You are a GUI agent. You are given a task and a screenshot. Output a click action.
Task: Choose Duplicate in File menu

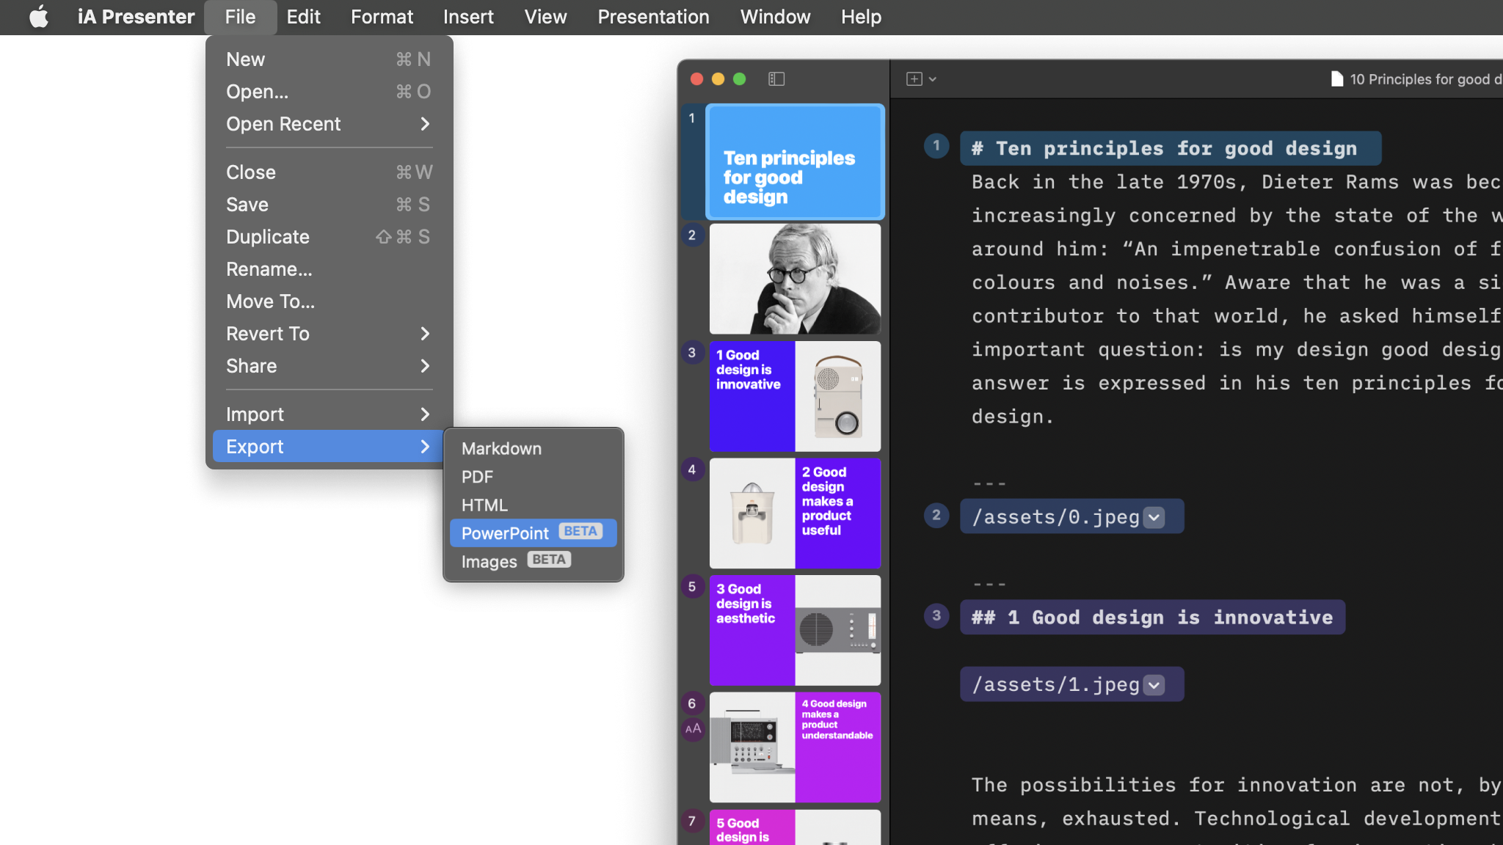tap(330, 237)
